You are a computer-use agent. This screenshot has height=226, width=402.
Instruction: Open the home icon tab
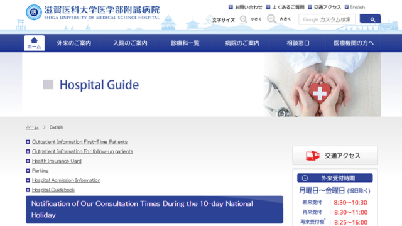pyautogui.click(x=35, y=43)
